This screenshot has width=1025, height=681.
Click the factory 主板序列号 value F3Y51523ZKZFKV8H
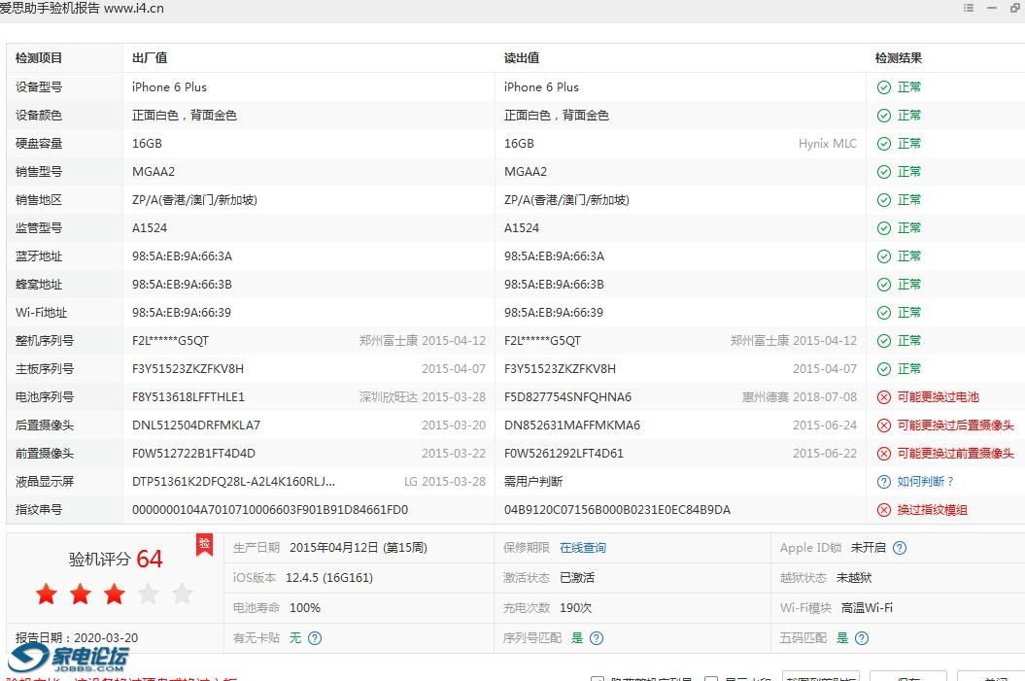188,369
